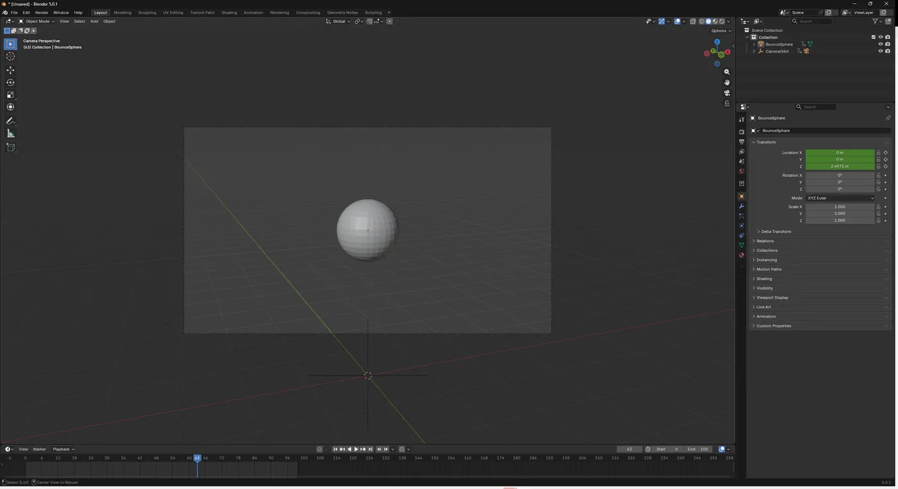Switch to the Shading workspace tab
Screen dimensions: 898x489
pos(229,12)
